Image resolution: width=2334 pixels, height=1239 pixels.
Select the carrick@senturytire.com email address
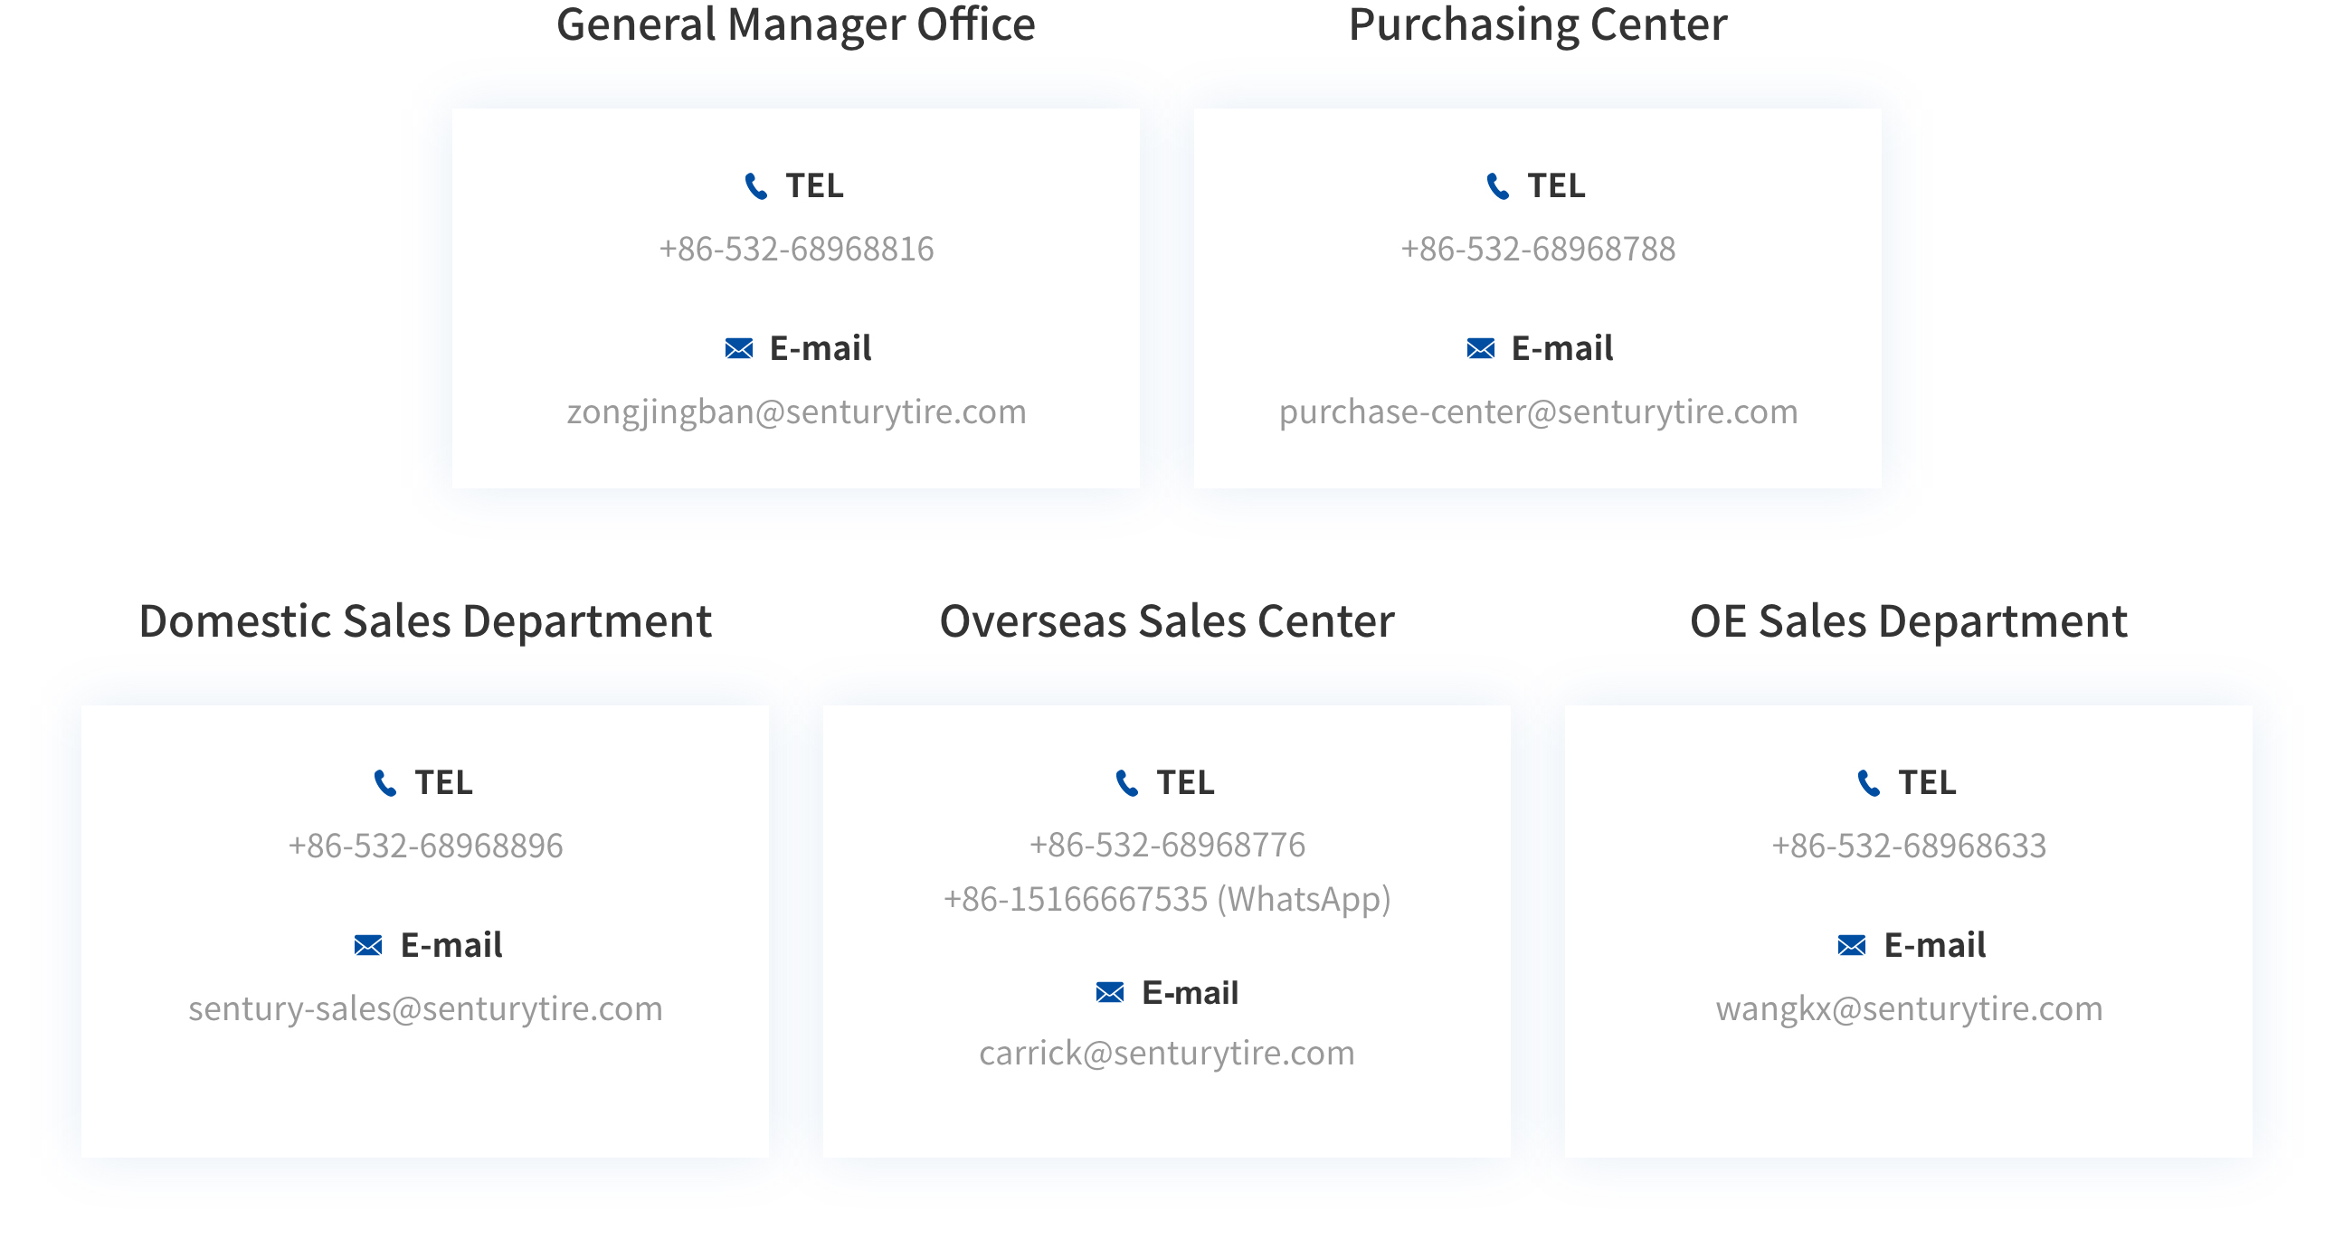[1167, 1054]
